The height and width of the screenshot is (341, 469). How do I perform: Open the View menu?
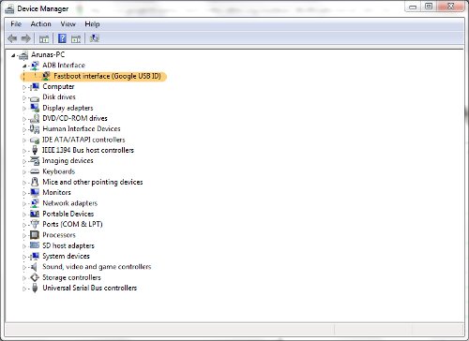68,24
